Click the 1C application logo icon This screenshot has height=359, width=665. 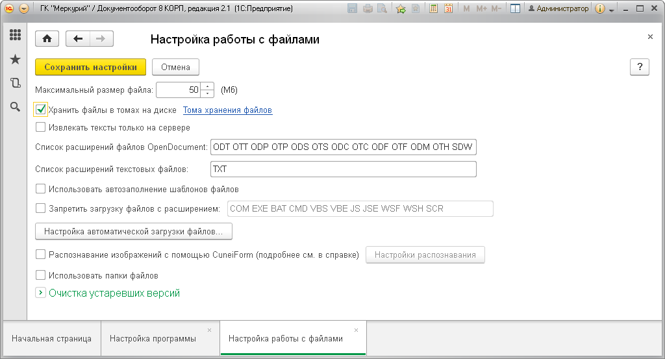[x=9, y=8]
